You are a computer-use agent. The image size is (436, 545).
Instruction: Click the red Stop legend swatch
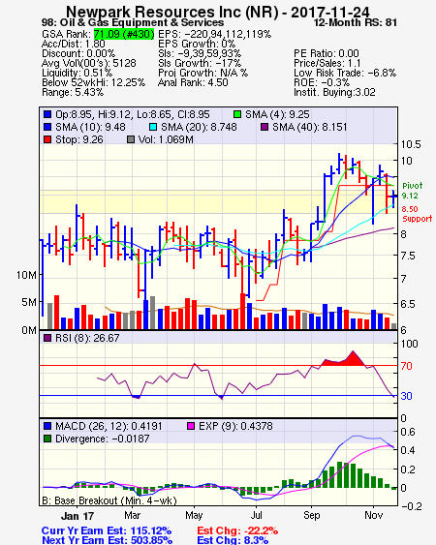click(47, 139)
